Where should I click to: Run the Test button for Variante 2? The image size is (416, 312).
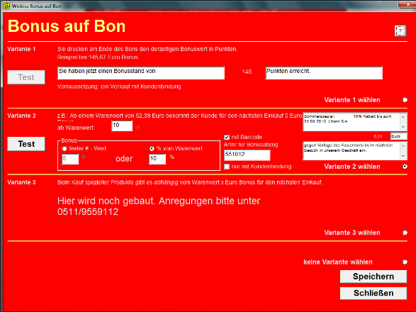(26, 144)
